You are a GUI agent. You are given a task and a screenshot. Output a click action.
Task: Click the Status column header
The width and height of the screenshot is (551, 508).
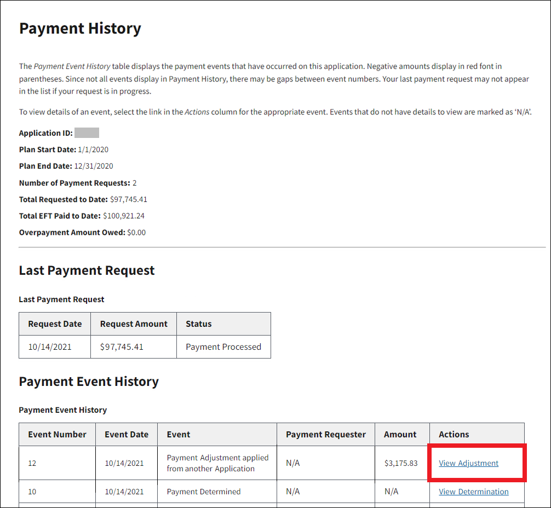199,324
